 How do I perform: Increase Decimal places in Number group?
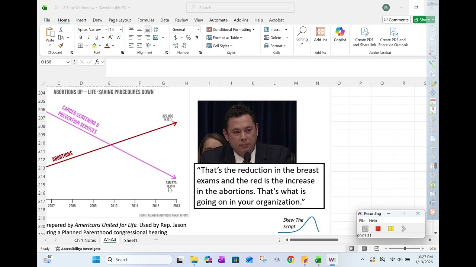176,46
